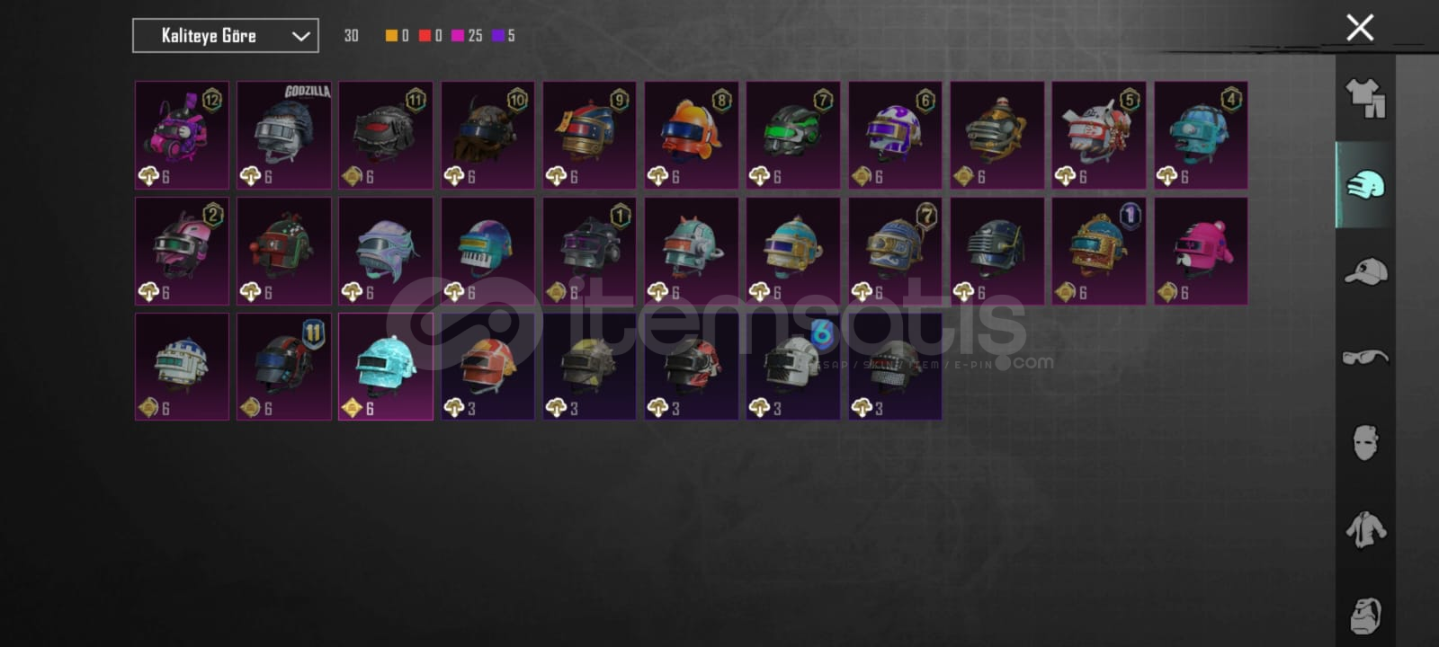Image resolution: width=1439 pixels, height=647 pixels.
Task: Open the face mask category icon
Action: [x=1365, y=442]
